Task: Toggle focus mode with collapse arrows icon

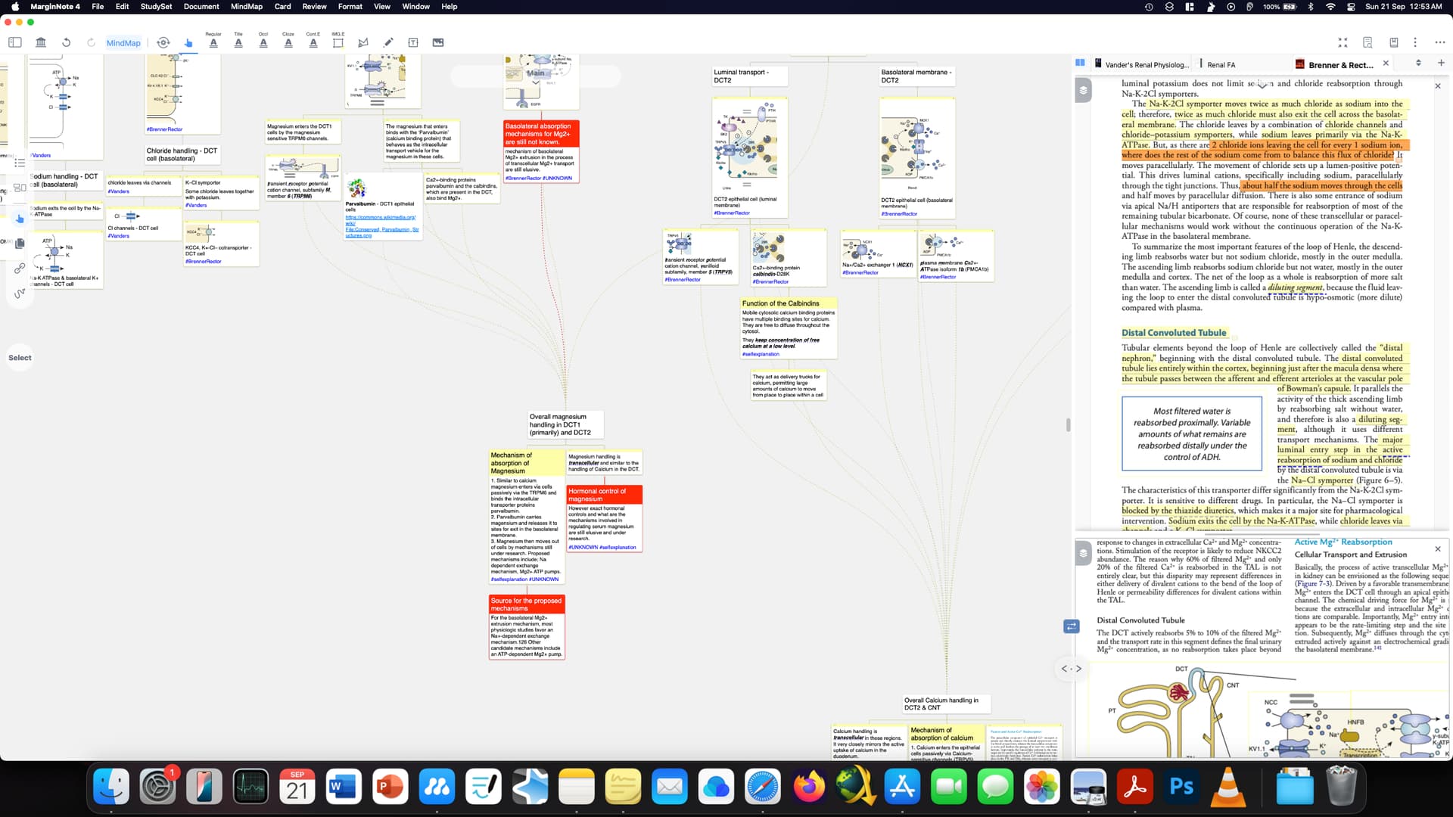Action: (x=1343, y=42)
